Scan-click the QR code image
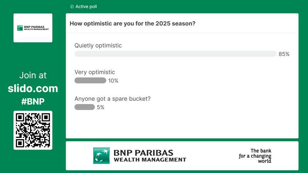This screenshot has height=173, width=308. pos(33,130)
